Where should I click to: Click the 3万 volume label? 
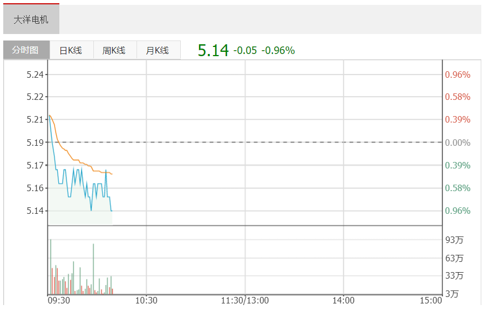[x=452, y=294]
